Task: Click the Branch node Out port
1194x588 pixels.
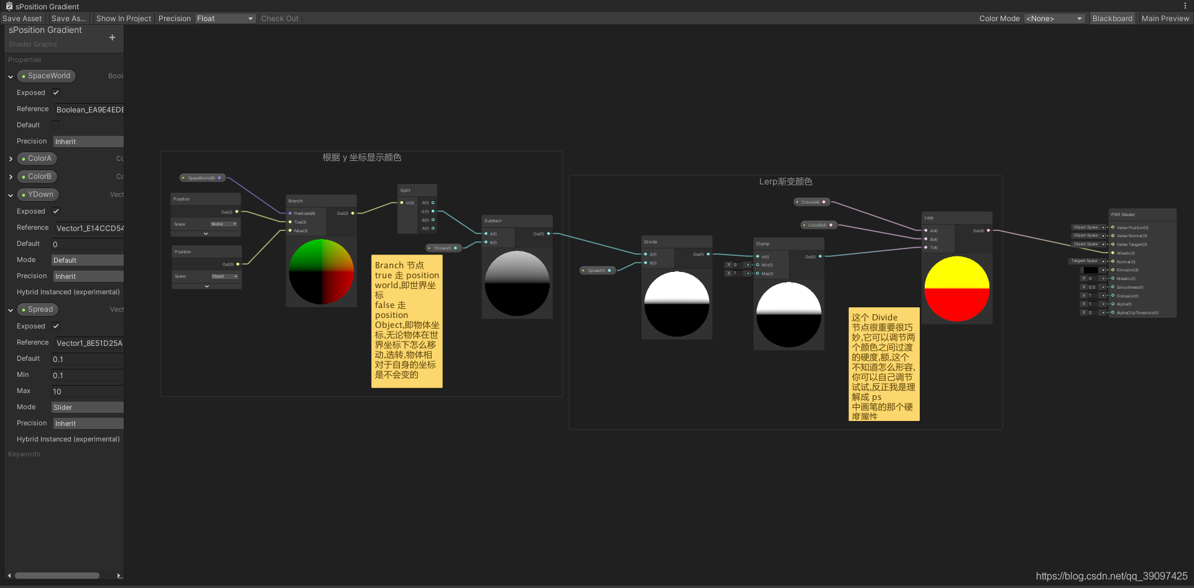Action: click(x=353, y=213)
